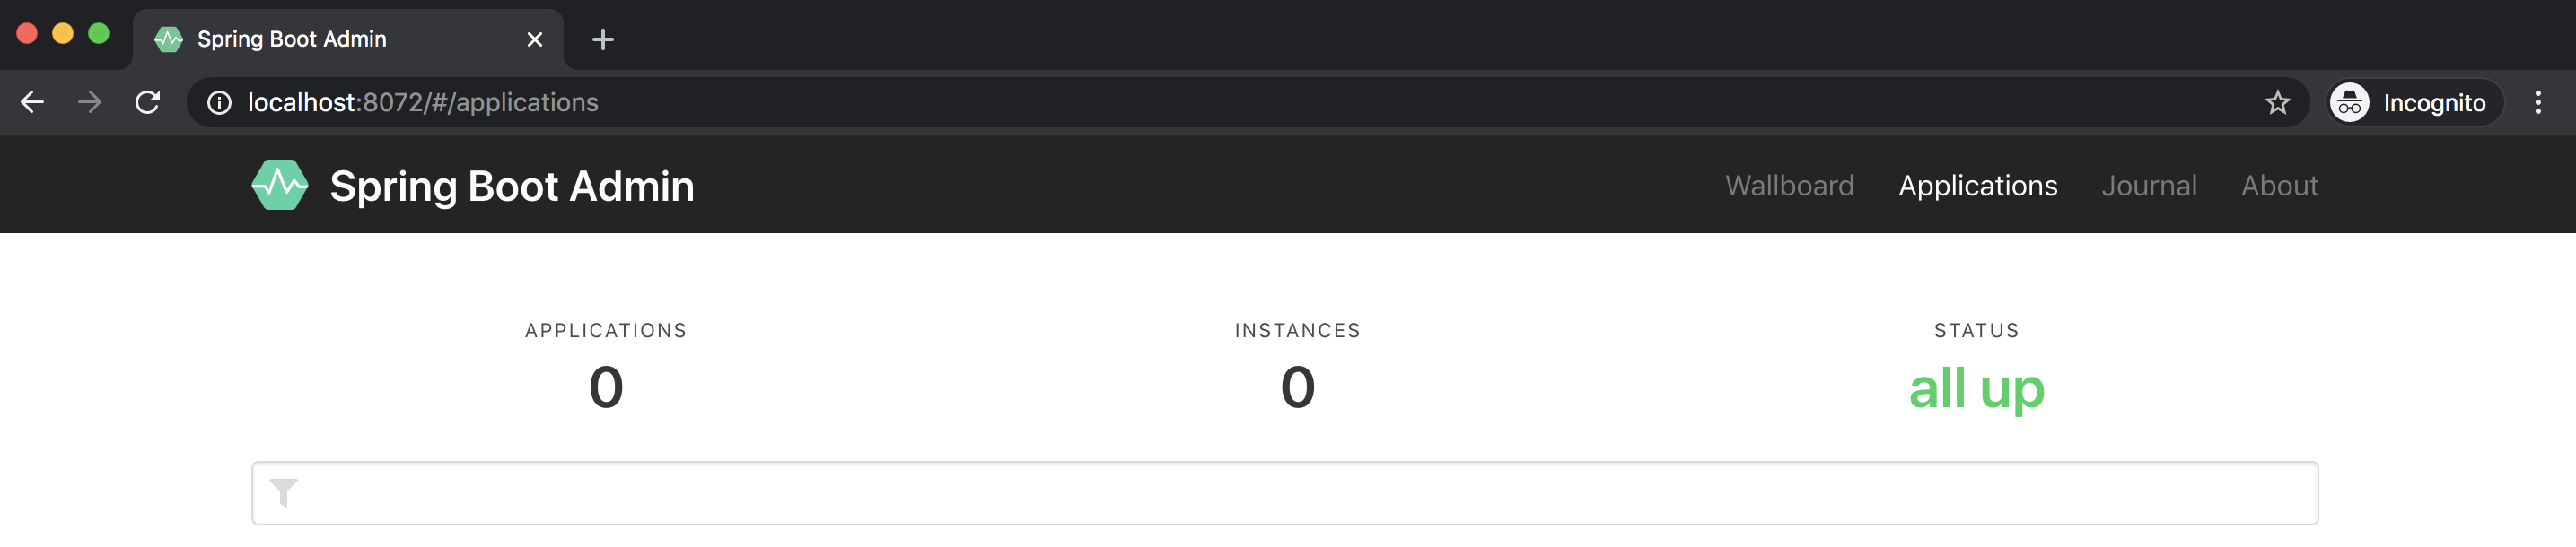Viewport: 2576px width, 547px height.
Task: Go back to the previous page
Action: point(32,102)
